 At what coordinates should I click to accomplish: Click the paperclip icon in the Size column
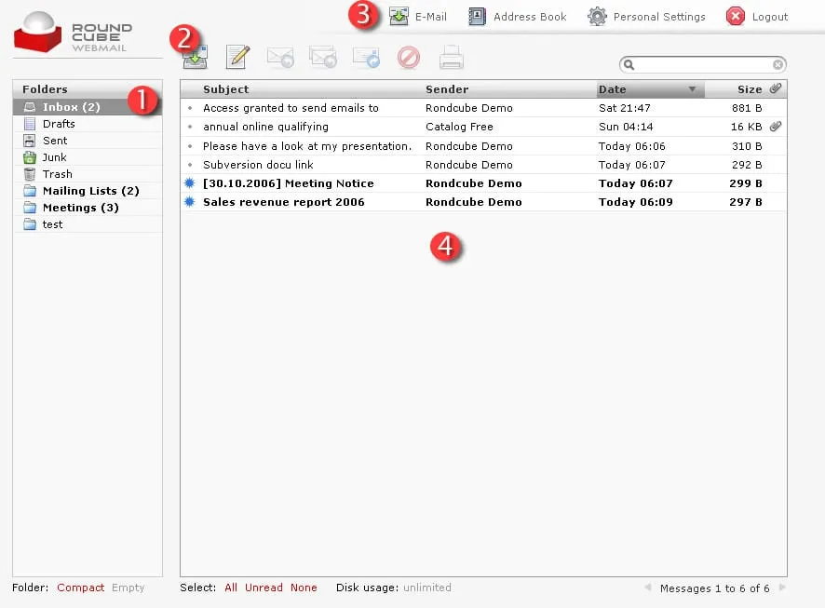777,88
